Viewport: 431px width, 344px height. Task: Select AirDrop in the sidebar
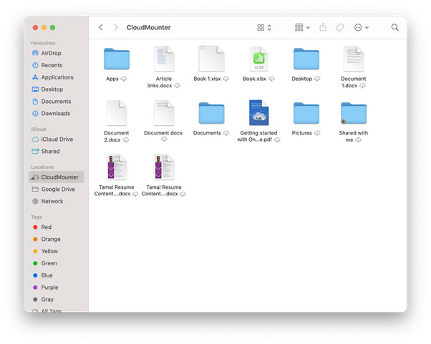pyautogui.click(x=51, y=53)
